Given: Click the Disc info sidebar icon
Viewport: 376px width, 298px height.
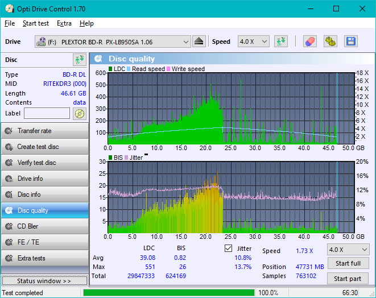Looking at the screenshot, I should click(9, 194).
